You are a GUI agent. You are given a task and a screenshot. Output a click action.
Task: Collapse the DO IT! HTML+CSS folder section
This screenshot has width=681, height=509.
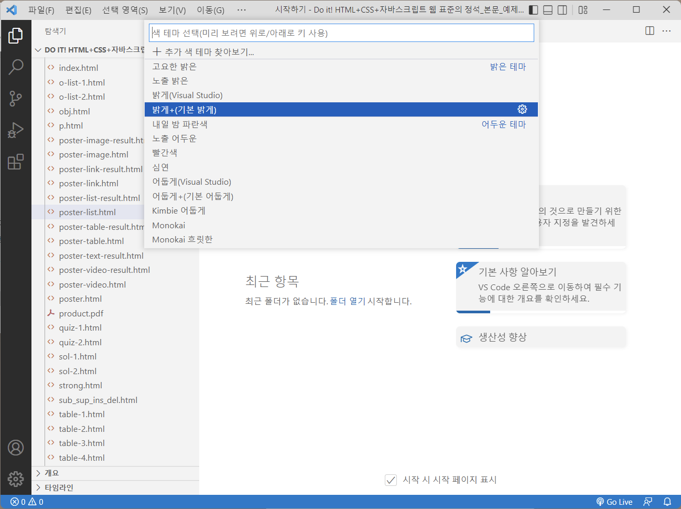[89, 50]
